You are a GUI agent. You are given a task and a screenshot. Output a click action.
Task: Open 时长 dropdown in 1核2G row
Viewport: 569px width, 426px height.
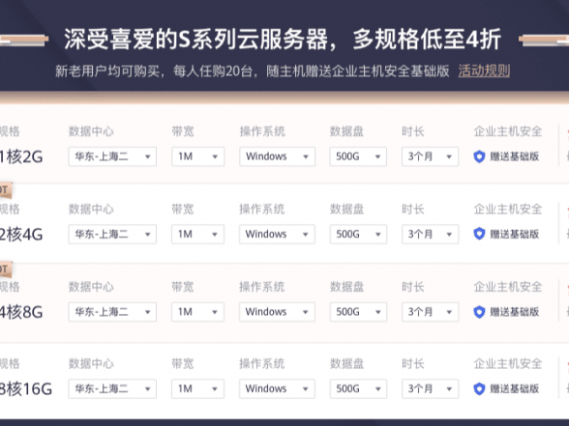(x=430, y=156)
